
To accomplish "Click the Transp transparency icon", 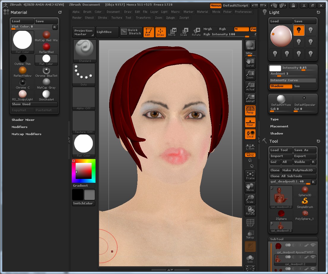I will (x=250, y=234).
